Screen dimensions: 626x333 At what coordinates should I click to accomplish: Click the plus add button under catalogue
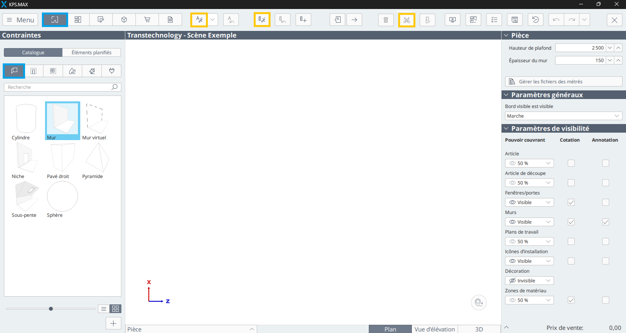114,323
